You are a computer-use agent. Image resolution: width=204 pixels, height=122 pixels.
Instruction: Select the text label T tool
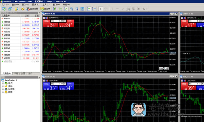pyautogui.click(x=139, y=9)
